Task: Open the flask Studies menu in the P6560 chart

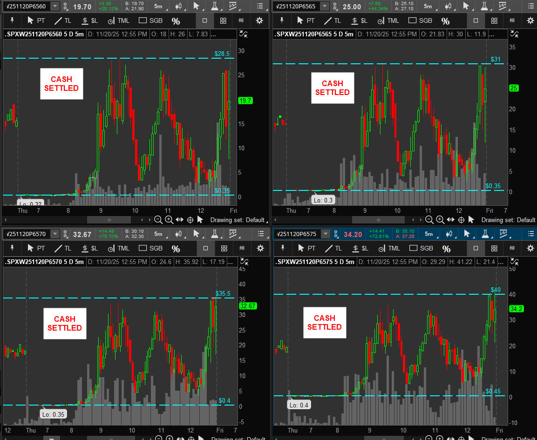Action: [x=215, y=6]
